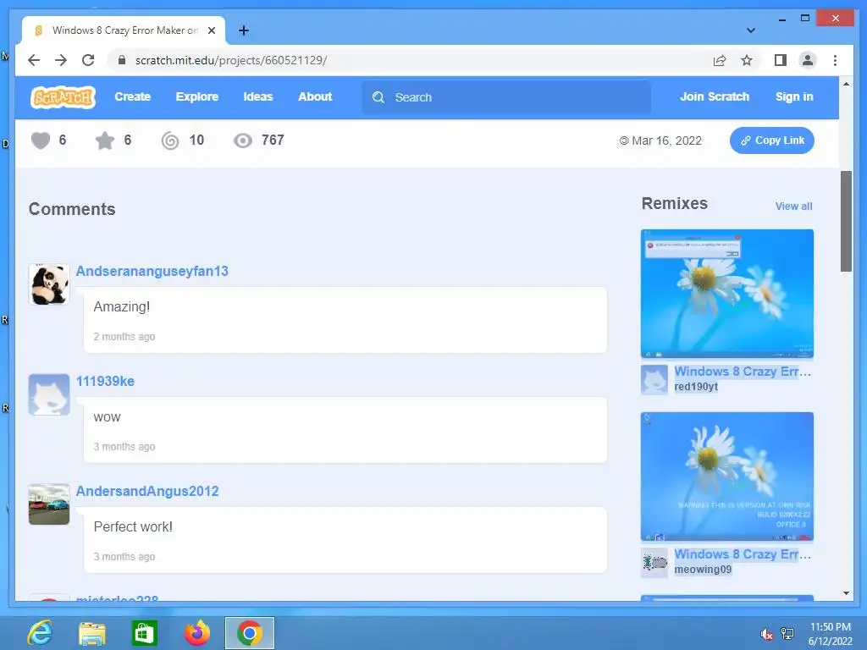The width and height of the screenshot is (867, 650).
Task: Open meowing09's remix thumbnail
Action: (x=727, y=476)
